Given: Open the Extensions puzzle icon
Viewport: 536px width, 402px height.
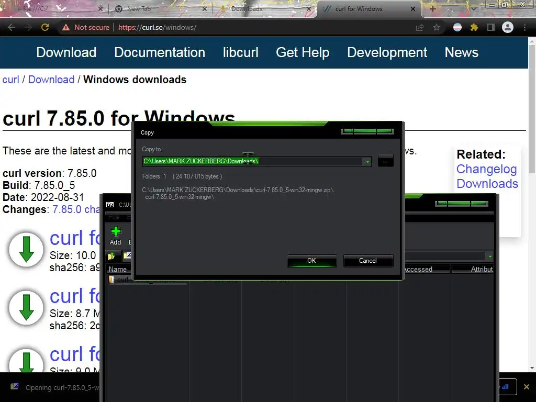Looking at the screenshot, I should click(x=474, y=27).
